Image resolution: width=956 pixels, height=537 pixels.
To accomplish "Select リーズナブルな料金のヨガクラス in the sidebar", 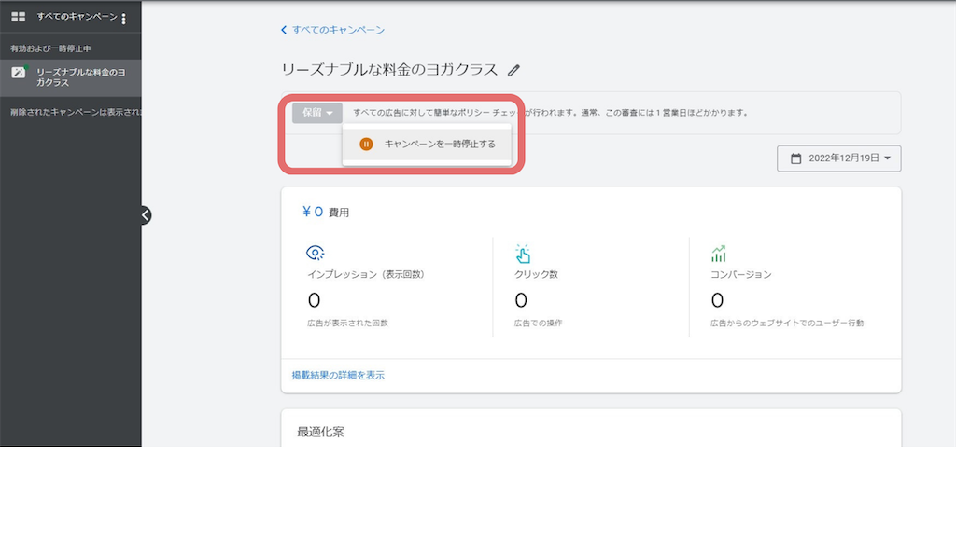I will [71, 77].
